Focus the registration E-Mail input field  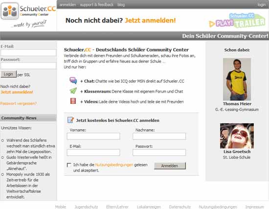tap(93, 153)
